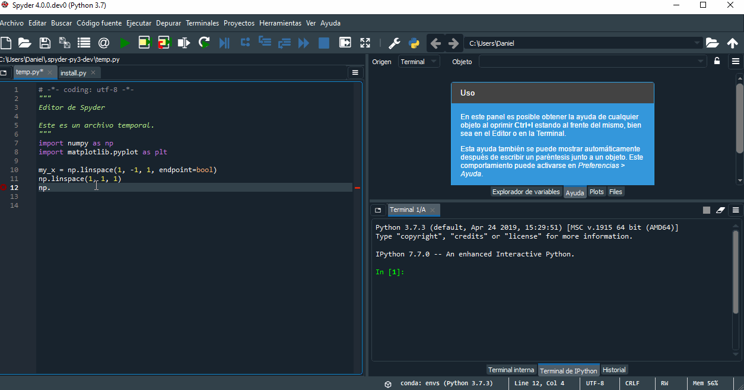
Task: Open the file list with the list icon
Action: point(84,43)
